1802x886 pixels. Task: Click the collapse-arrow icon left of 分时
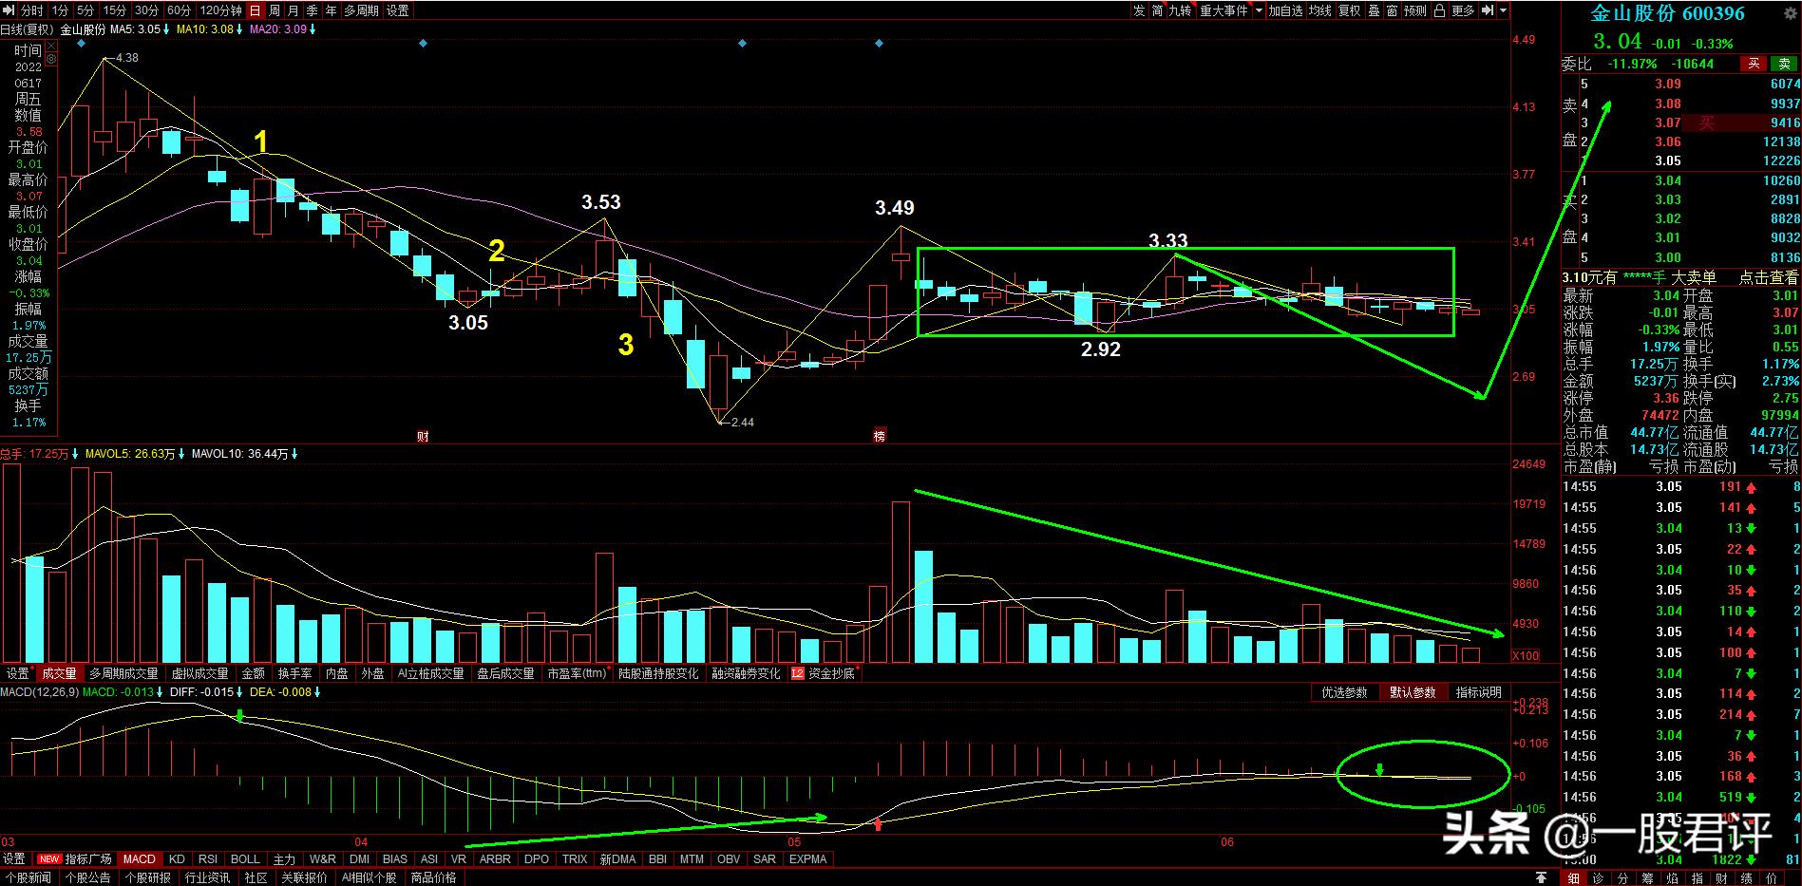pos(9,10)
